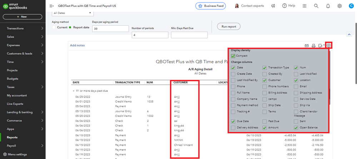Image resolution: width=357 pixels, height=159 pixels.
Task: Click the print report icon
Action: [x=313, y=46]
